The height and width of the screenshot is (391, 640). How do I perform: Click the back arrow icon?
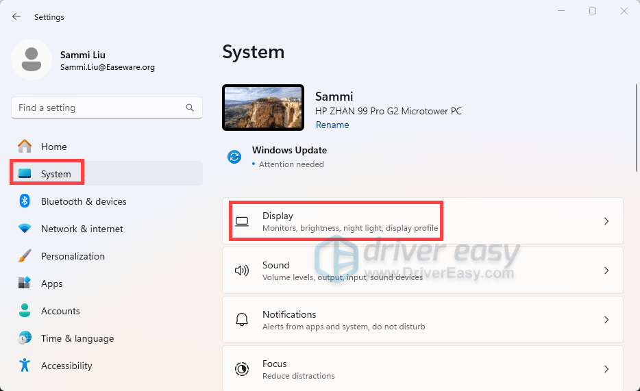(x=16, y=16)
